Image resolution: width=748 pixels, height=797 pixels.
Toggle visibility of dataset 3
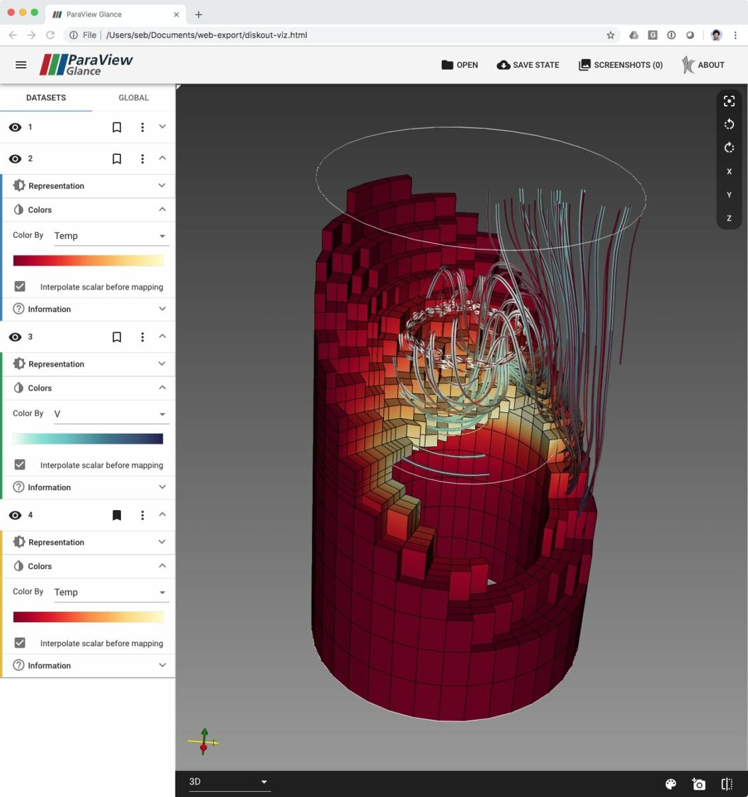click(x=15, y=337)
